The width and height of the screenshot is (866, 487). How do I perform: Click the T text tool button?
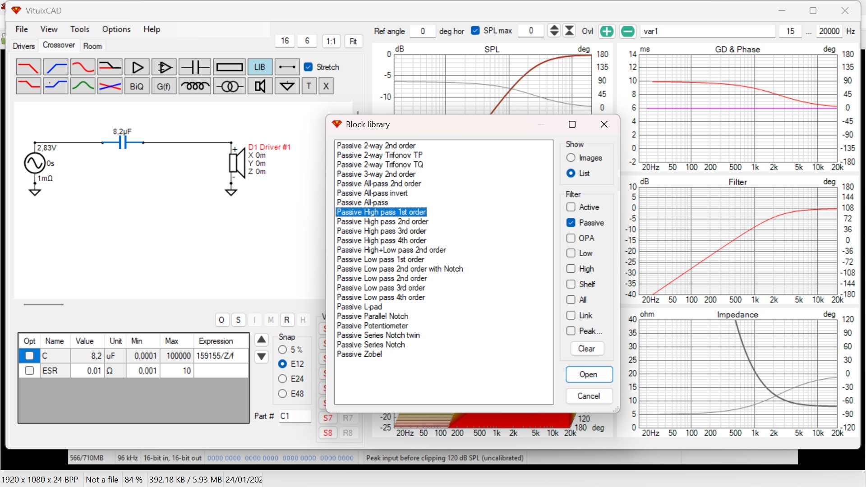[x=309, y=86]
